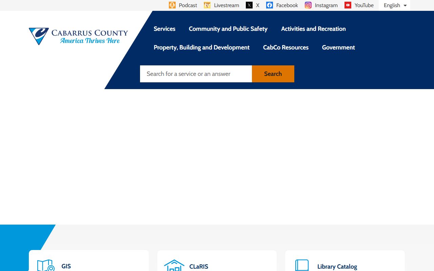Open the Government menu
The width and height of the screenshot is (434, 271).
[338, 47]
